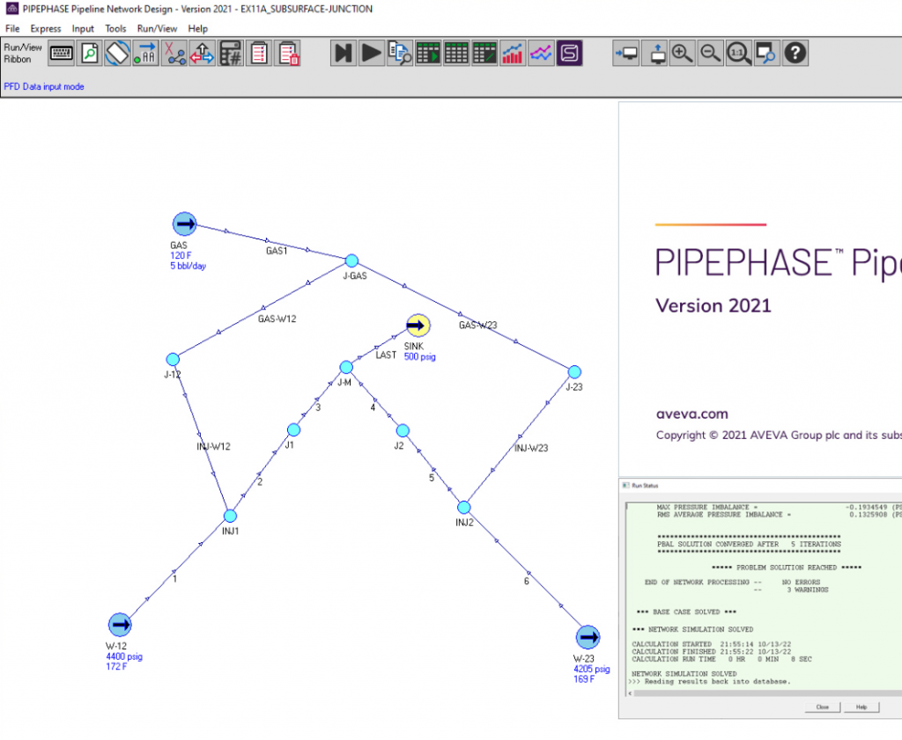Click the LAST link label

386,355
